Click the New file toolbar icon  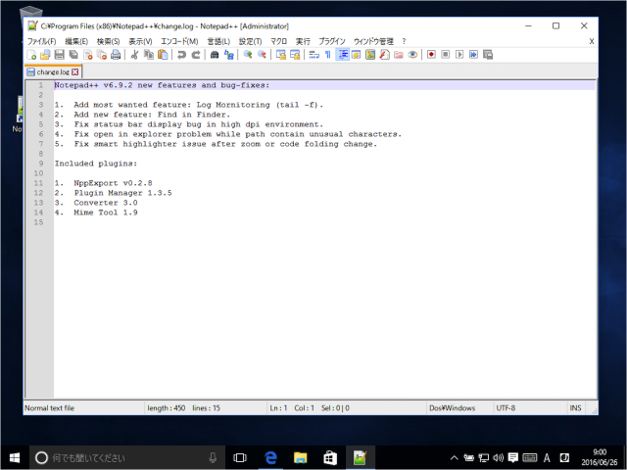[x=31, y=55]
